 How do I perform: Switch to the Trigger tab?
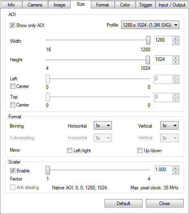click(146, 5)
